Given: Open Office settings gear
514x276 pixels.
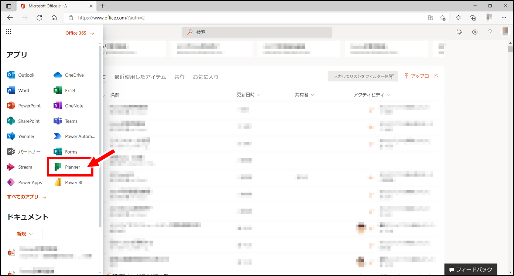Looking at the screenshot, I should [x=475, y=32].
